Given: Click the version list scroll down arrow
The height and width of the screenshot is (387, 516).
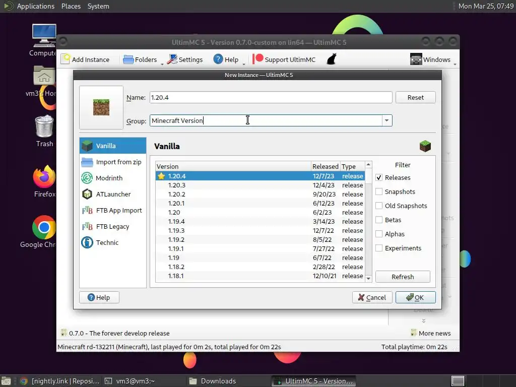Looking at the screenshot, I should pos(368,278).
